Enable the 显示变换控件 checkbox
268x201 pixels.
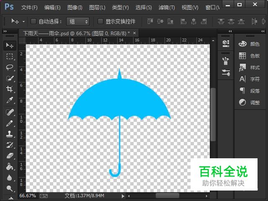100,21
